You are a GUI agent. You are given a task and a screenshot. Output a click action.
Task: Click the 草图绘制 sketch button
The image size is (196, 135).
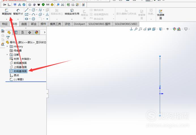7,12
